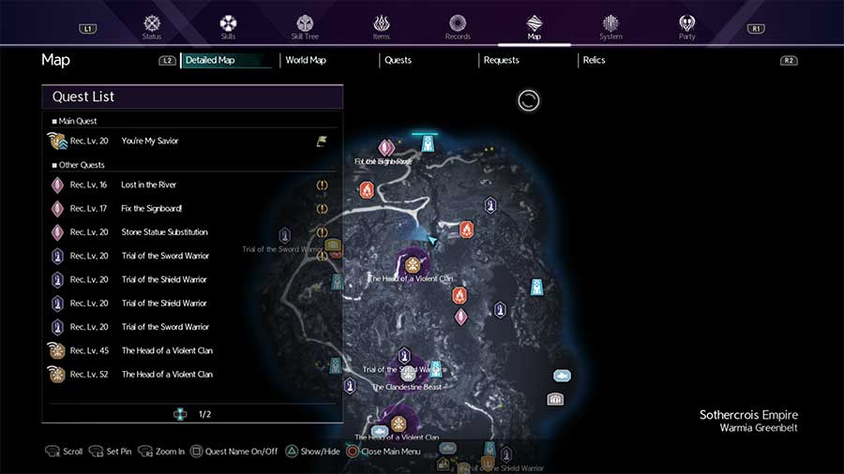Image resolution: width=844 pixels, height=474 pixels.
Task: Switch to the World Map sub-tab
Action: [306, 60]
